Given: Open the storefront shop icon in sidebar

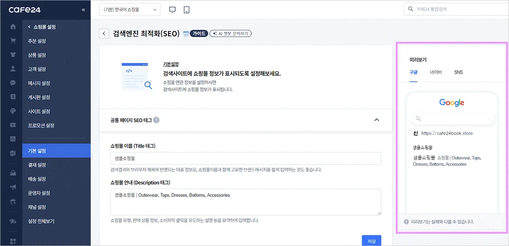Looking at the screenshot, I should 13,173.
